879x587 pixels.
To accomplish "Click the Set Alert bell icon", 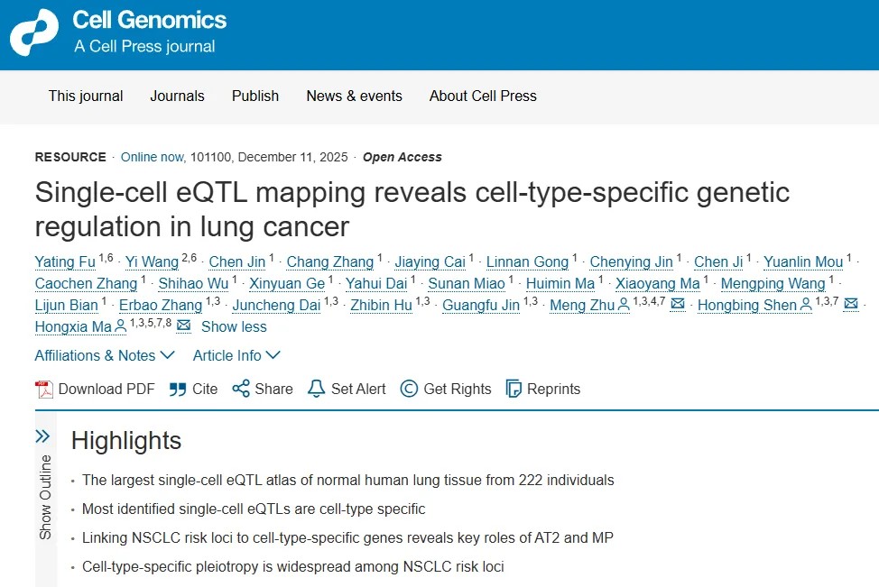I will [316, 390].
